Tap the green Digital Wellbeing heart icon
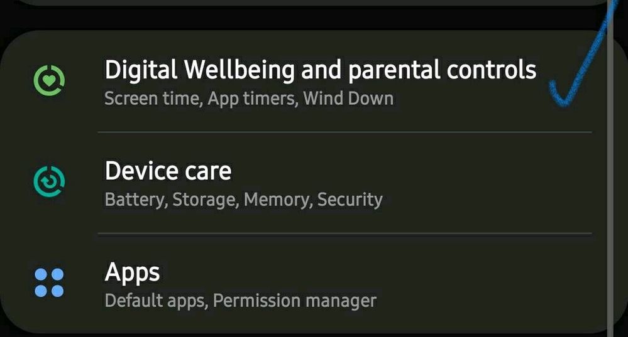 [49, 80]
